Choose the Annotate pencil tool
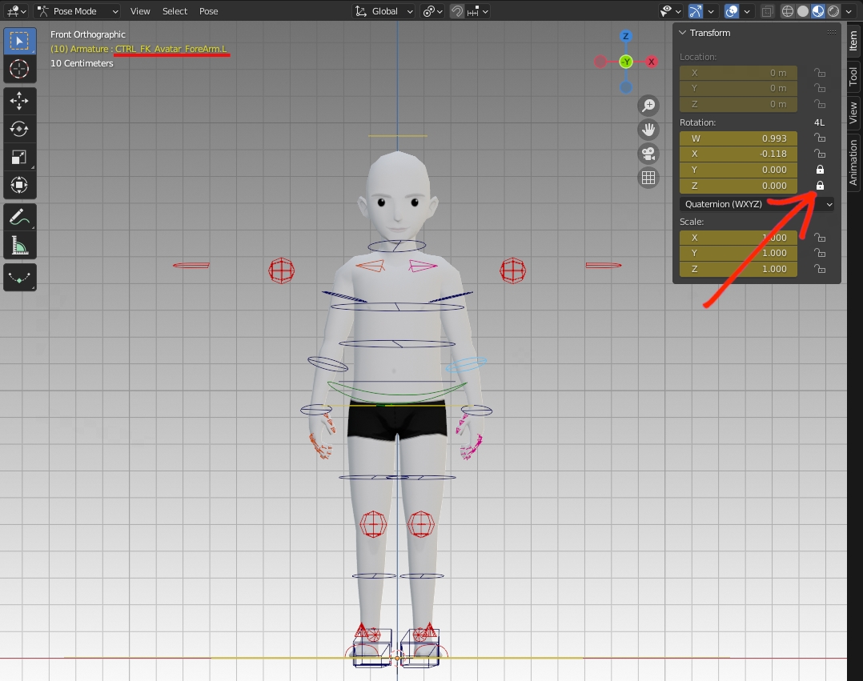The image size is (863, 681). (x=19, y=216)
